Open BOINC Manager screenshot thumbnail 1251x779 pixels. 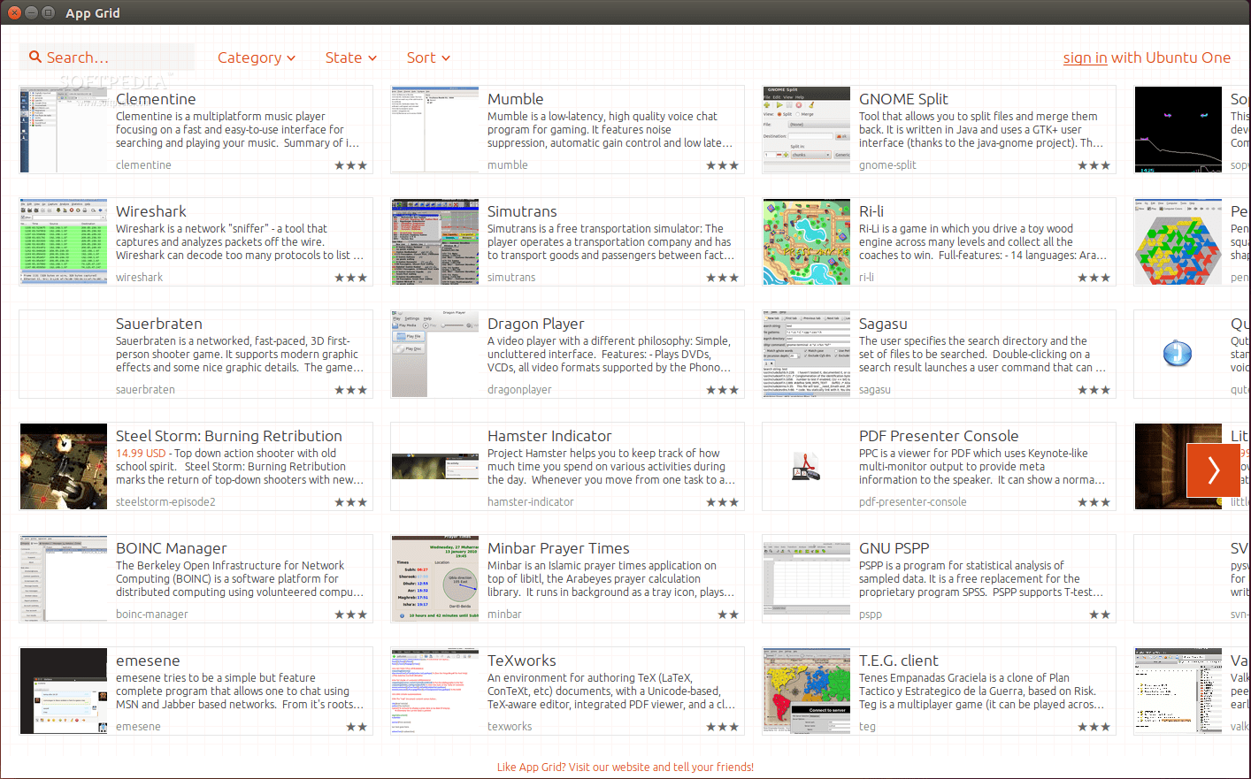click(x=64, y=578)
